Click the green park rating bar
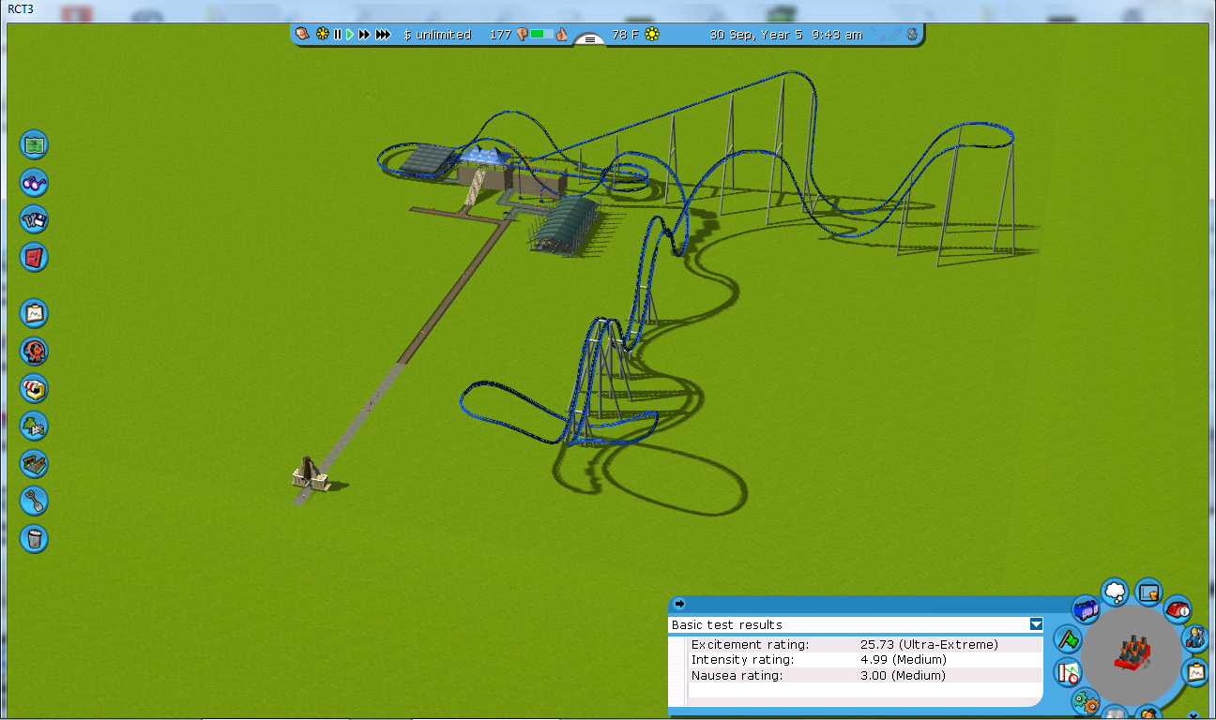1216x720 pixels. pos(541,34)
